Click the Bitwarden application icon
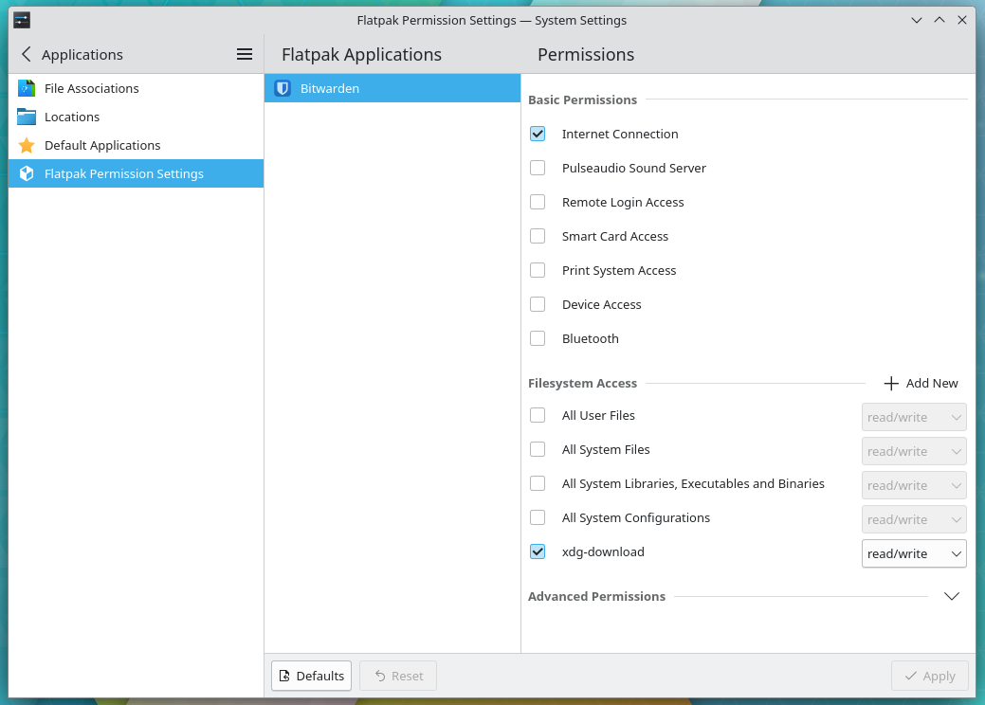The height and width of the screenshot is (705, 985). coord(282,88)
